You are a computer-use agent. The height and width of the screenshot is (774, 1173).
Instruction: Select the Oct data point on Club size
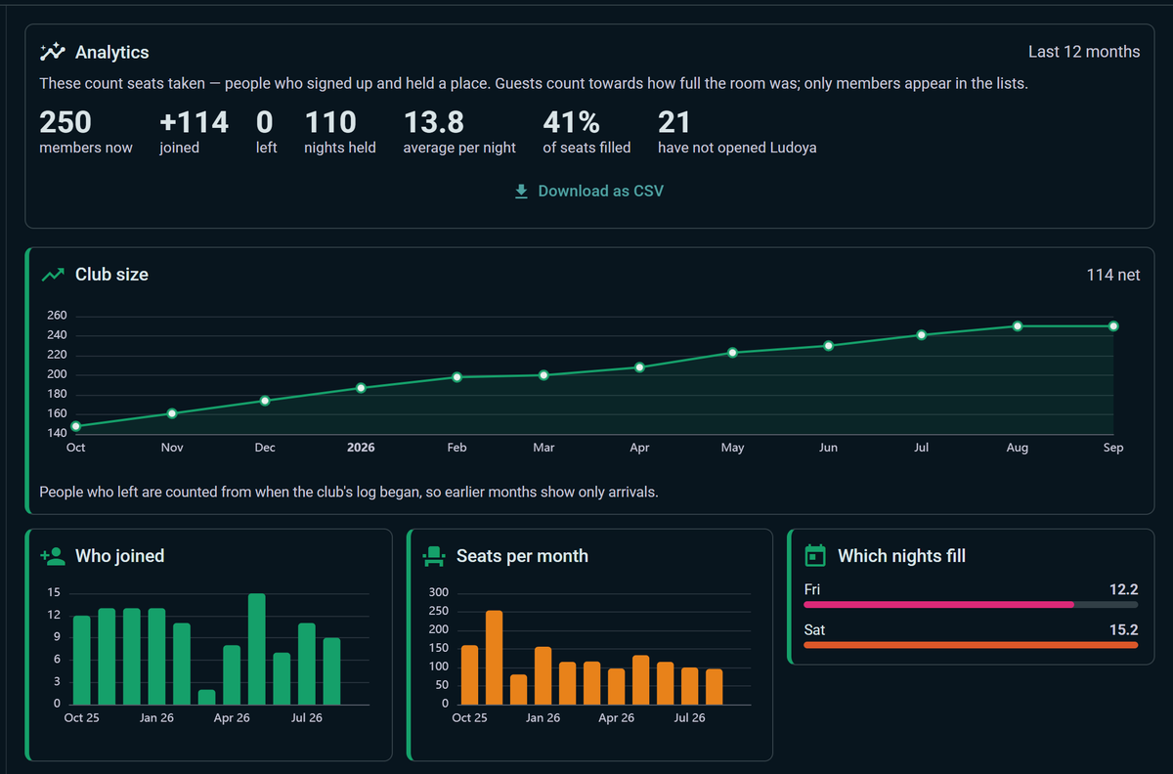[76, 426]
